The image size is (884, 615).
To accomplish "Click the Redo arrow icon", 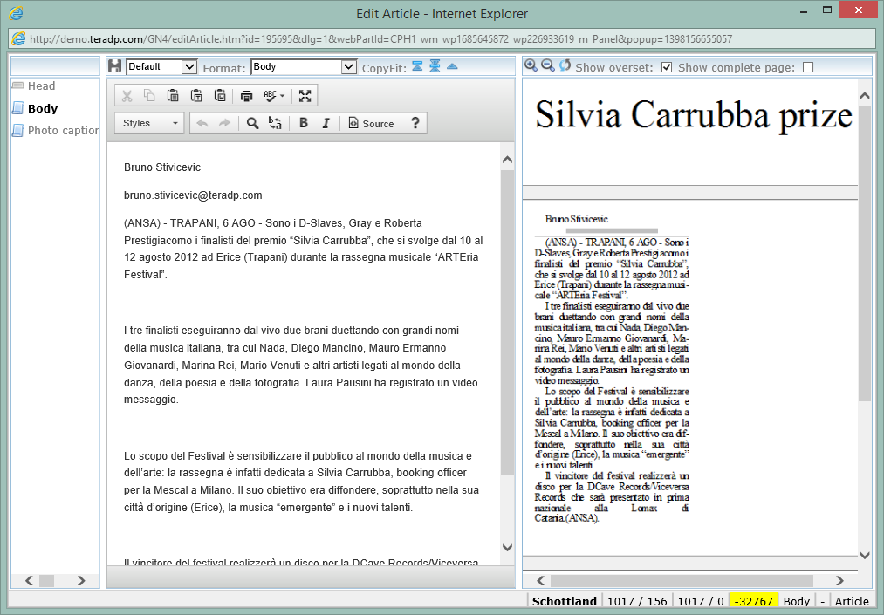I will (224, 124).
